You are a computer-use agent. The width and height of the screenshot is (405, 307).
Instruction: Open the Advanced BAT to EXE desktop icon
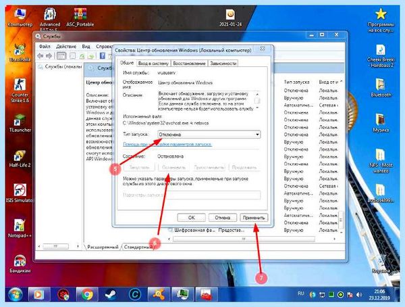pos(50,19)
